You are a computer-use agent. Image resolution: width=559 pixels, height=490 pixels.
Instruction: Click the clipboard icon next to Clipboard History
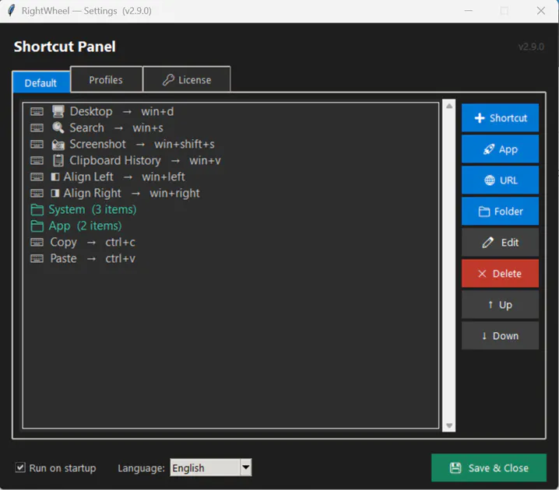pyautogui.click(x=58, y=160)
